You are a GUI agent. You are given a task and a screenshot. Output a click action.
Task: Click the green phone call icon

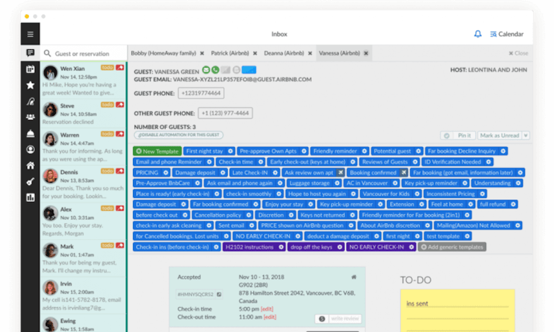click(x=215, y=70)
